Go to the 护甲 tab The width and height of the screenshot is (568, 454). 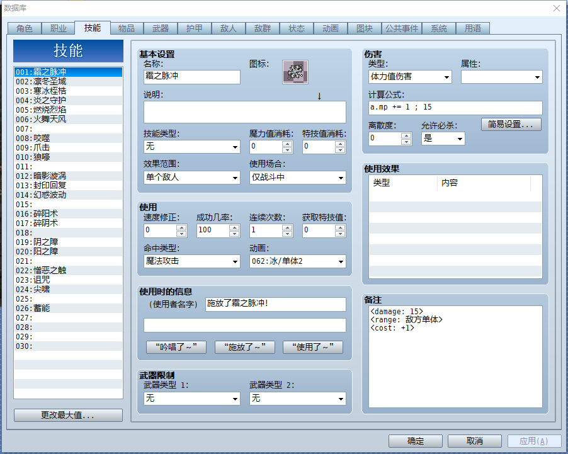[x=195, y=28]
